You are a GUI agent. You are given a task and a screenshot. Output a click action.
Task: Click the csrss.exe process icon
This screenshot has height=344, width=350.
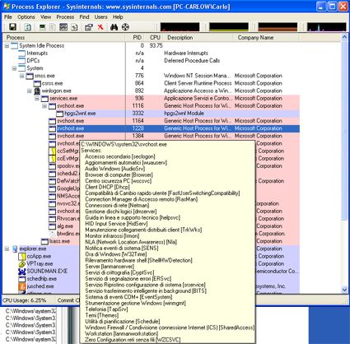tap(37, 83)
